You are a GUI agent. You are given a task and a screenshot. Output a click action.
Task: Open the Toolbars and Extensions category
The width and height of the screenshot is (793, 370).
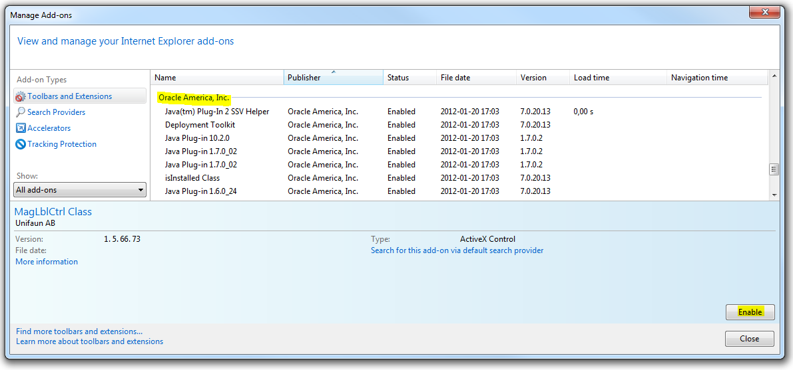click(80, 96)
